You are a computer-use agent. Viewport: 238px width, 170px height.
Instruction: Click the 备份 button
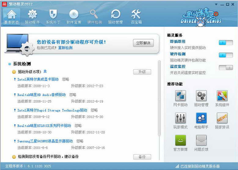click(142, 157)
